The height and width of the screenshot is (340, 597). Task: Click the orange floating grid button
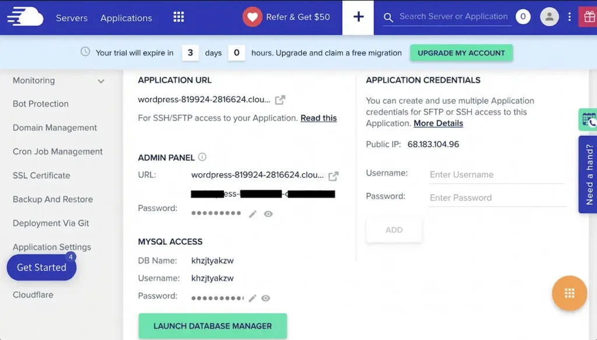pos(569,293)
